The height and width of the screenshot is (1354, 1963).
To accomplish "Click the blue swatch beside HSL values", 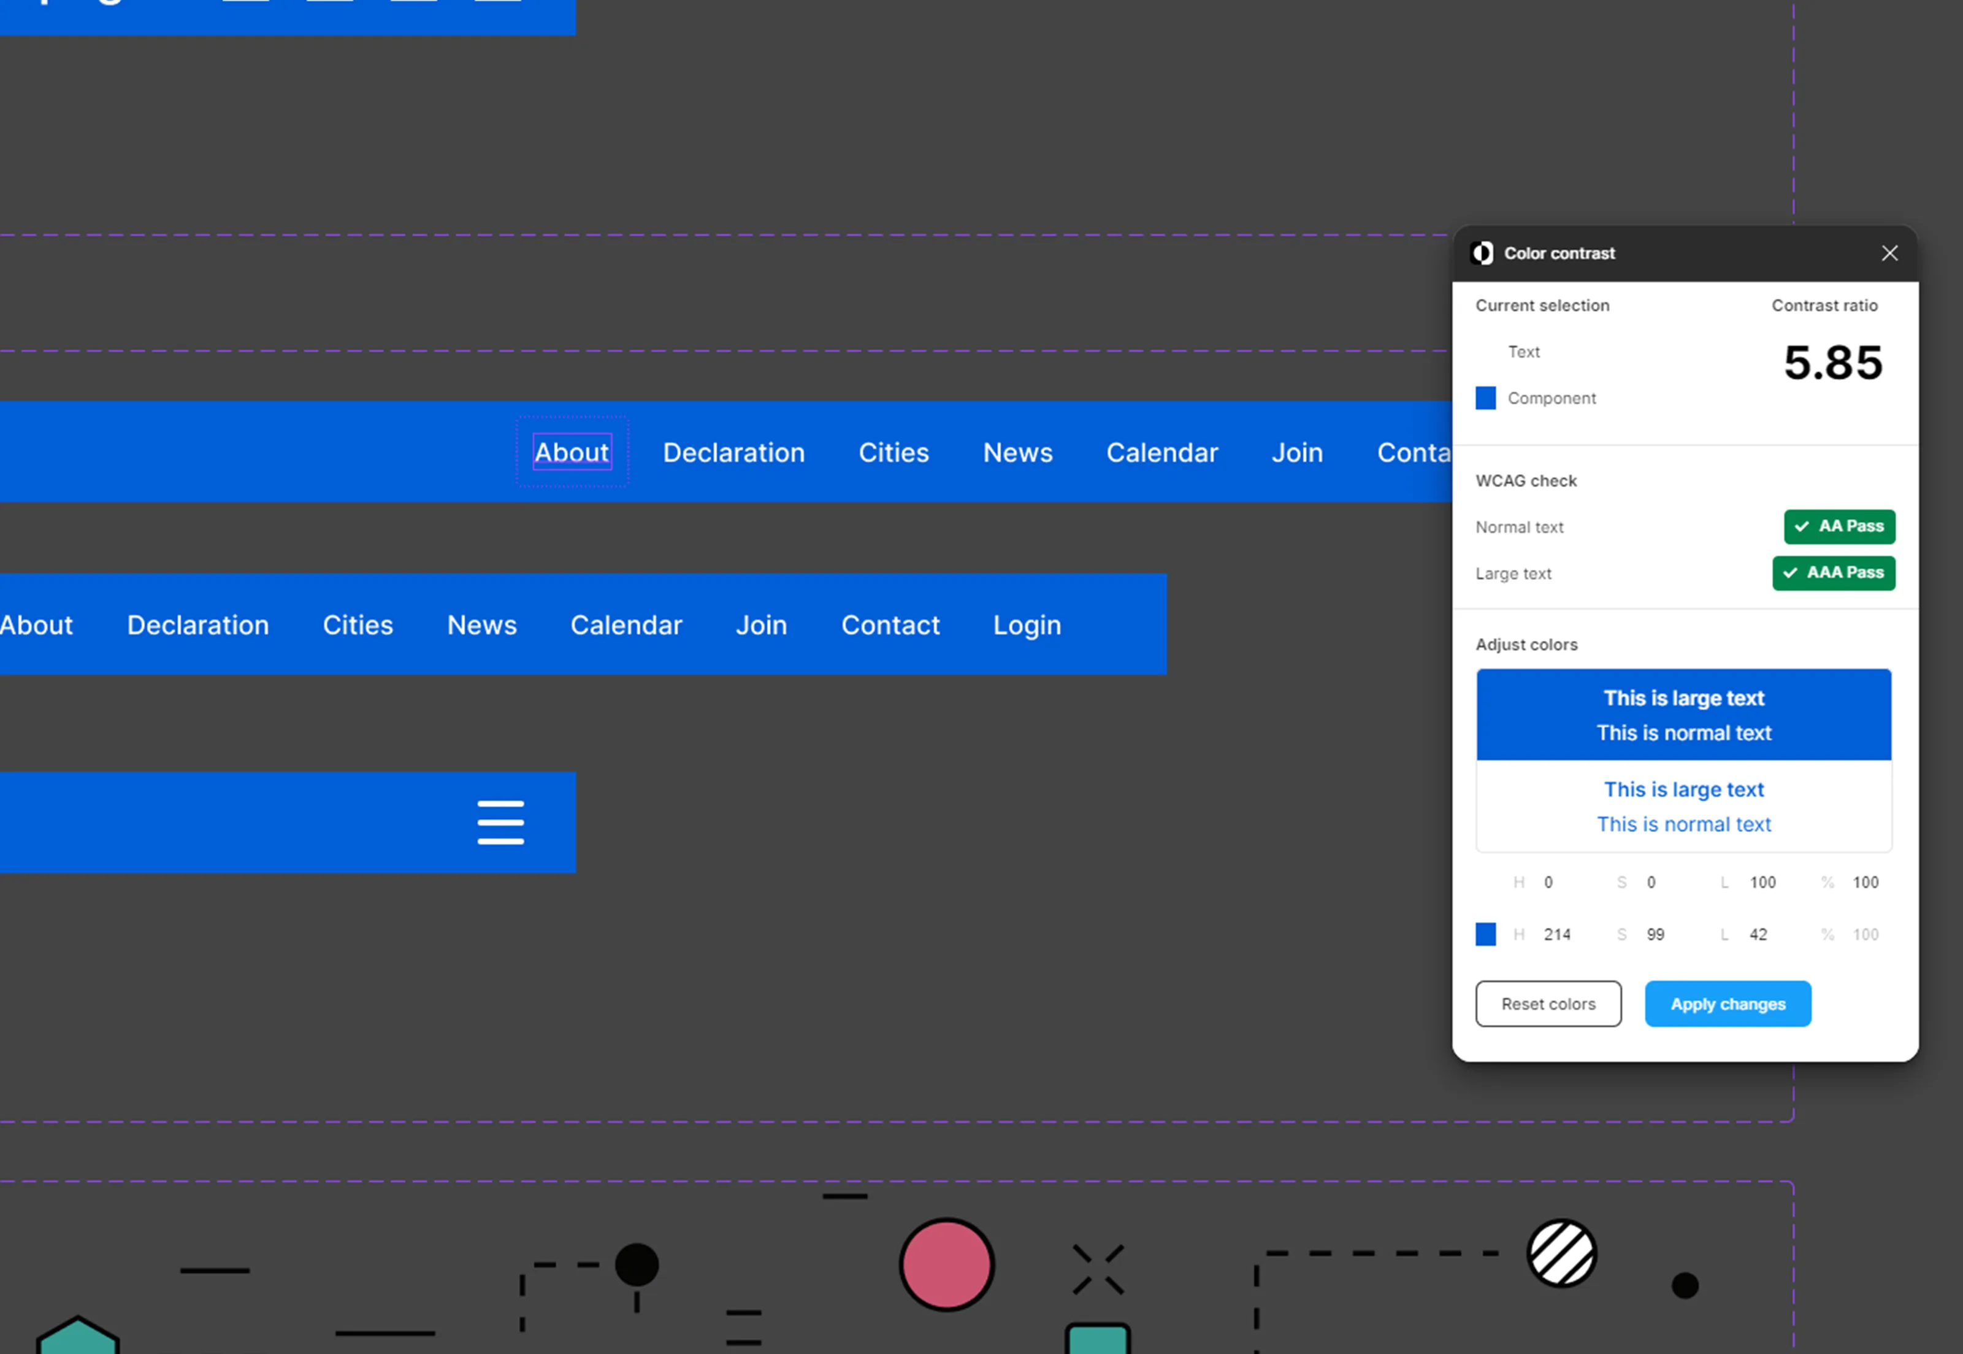I will click(x=1486, y=934).
